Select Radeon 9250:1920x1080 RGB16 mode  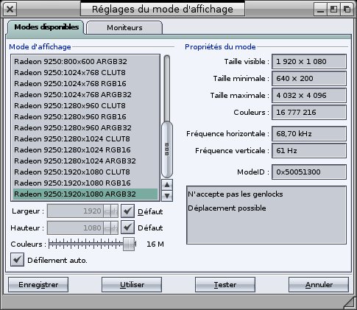pos(85,183)
